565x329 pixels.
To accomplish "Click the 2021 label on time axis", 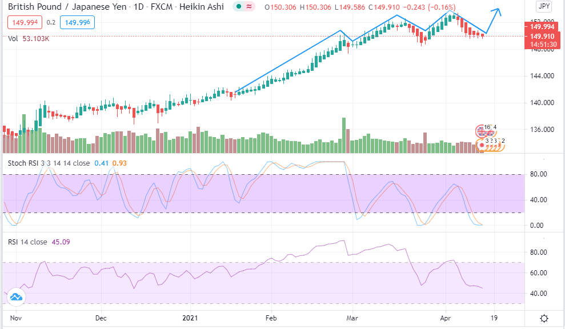I will [x=189, y=317].
